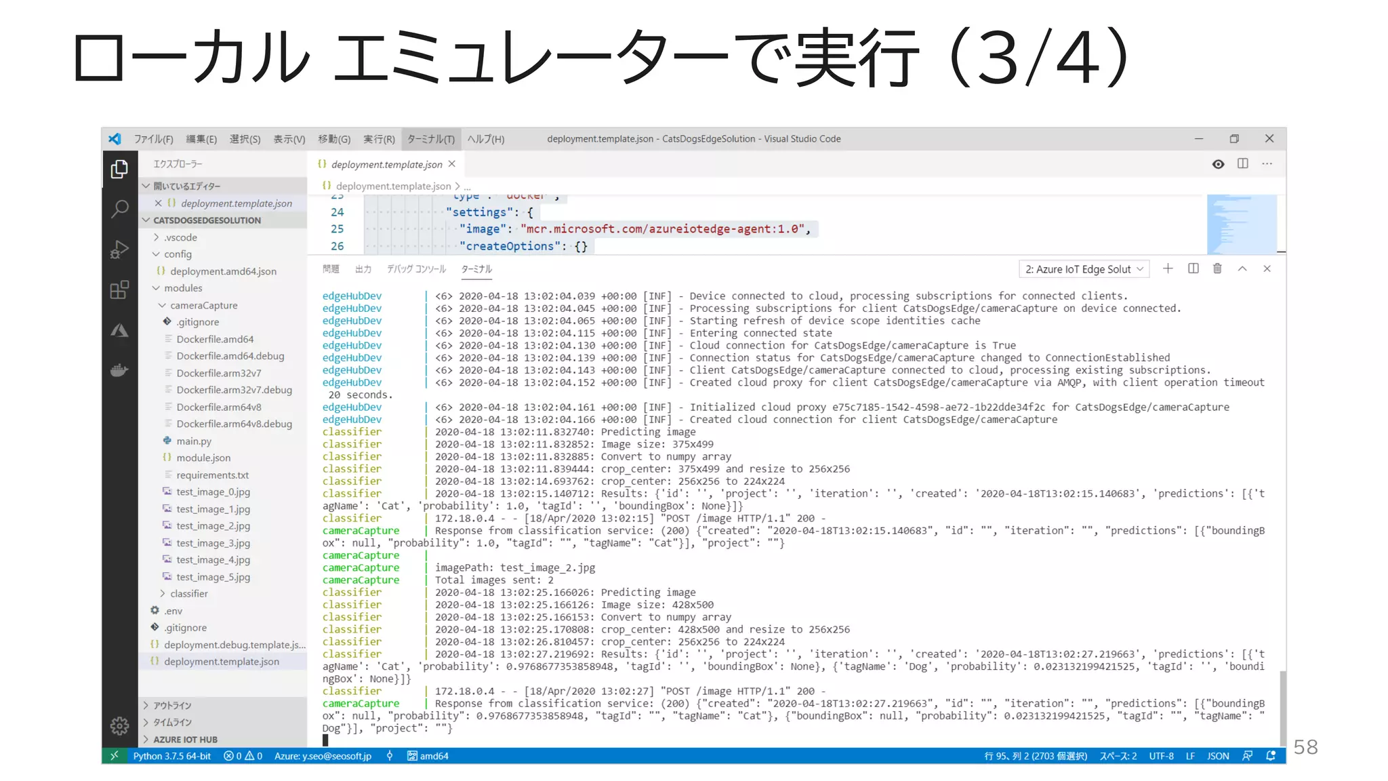
Task: Click the UTF-8 encoding status item
Action: coord(1161,756)
